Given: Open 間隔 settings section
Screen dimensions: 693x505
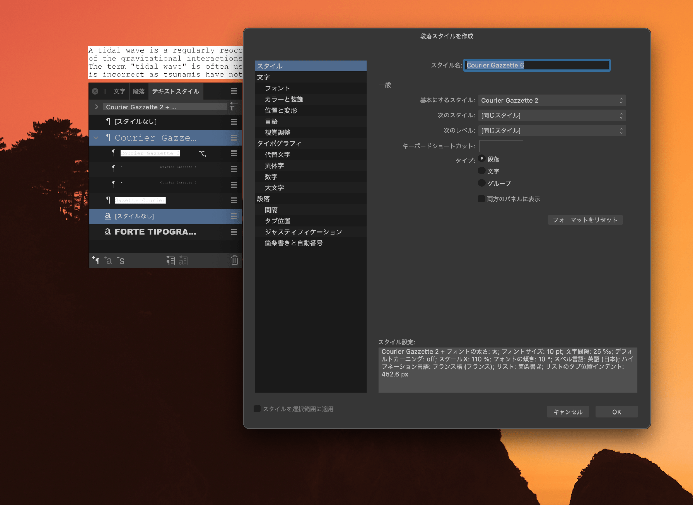Looking at the screenshot, I should pos(311,210).
